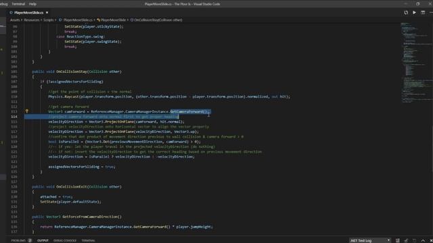
Task: Open the Terminal menu
Action: [x=18, y=4]
